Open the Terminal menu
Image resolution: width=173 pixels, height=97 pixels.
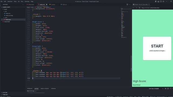pos(27,1)
